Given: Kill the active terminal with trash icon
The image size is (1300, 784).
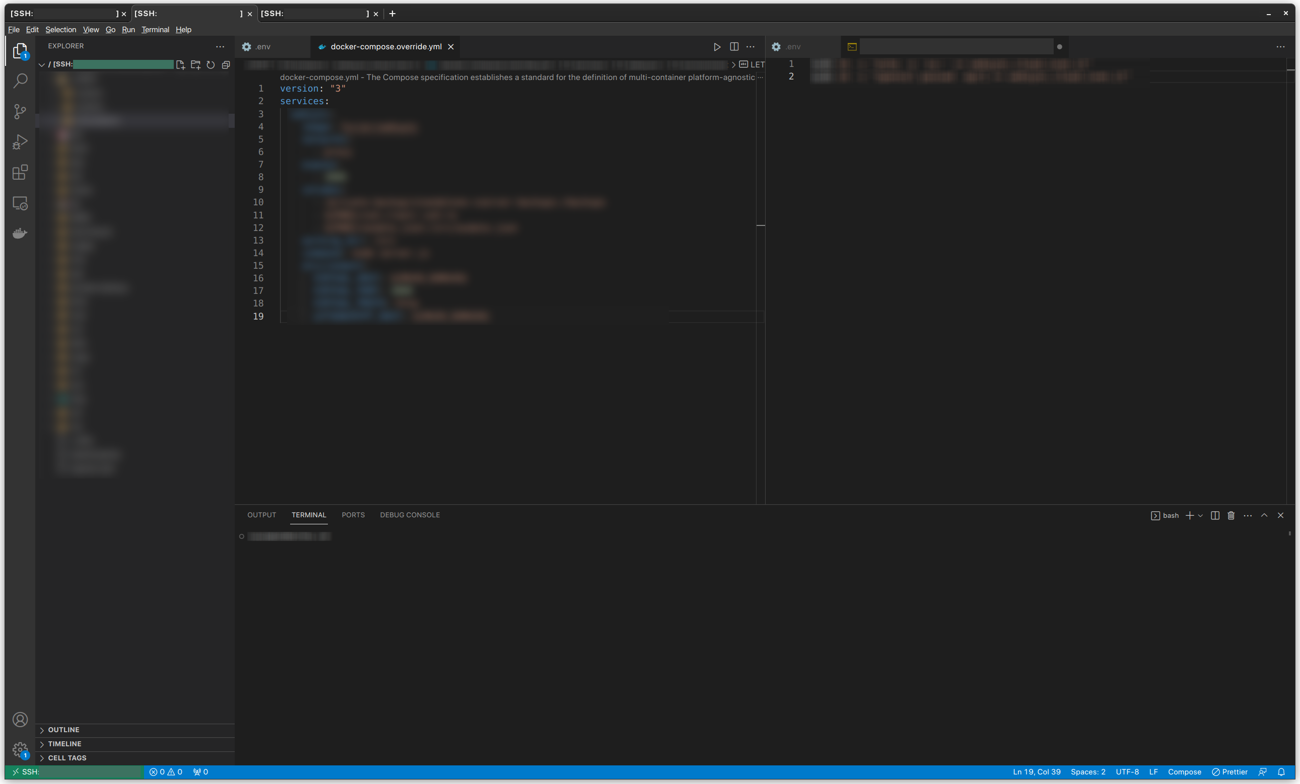Looking at the screenshot, I should click(x=1231, y=516).
